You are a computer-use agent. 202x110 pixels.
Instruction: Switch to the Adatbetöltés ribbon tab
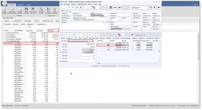[x=21, y=5]
